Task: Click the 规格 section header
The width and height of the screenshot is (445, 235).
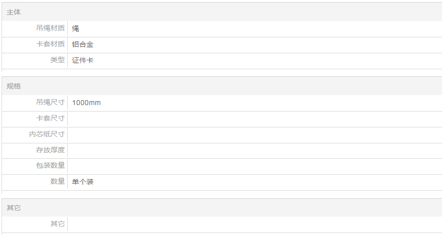Action: (14, 86)
